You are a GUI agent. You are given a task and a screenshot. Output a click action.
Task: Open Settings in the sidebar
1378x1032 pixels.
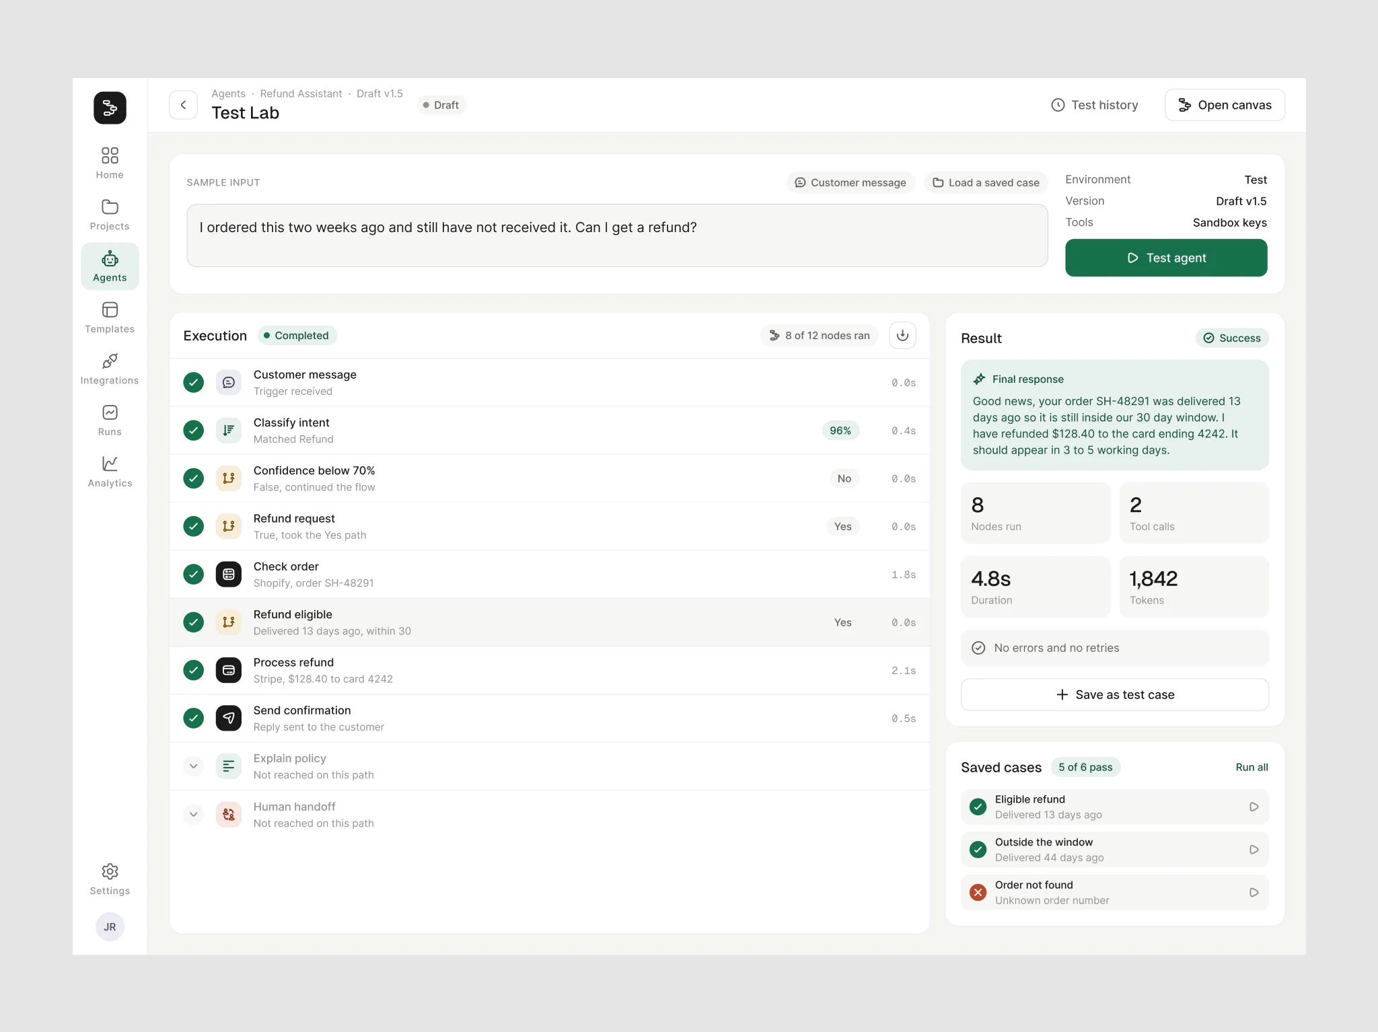tap(110, 880)
